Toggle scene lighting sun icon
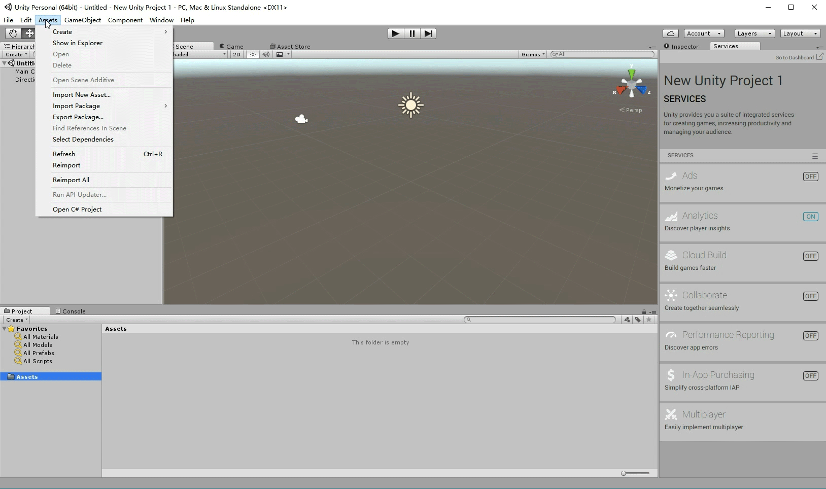The width and height of the screenshot is (826, 489). [253, 54]
